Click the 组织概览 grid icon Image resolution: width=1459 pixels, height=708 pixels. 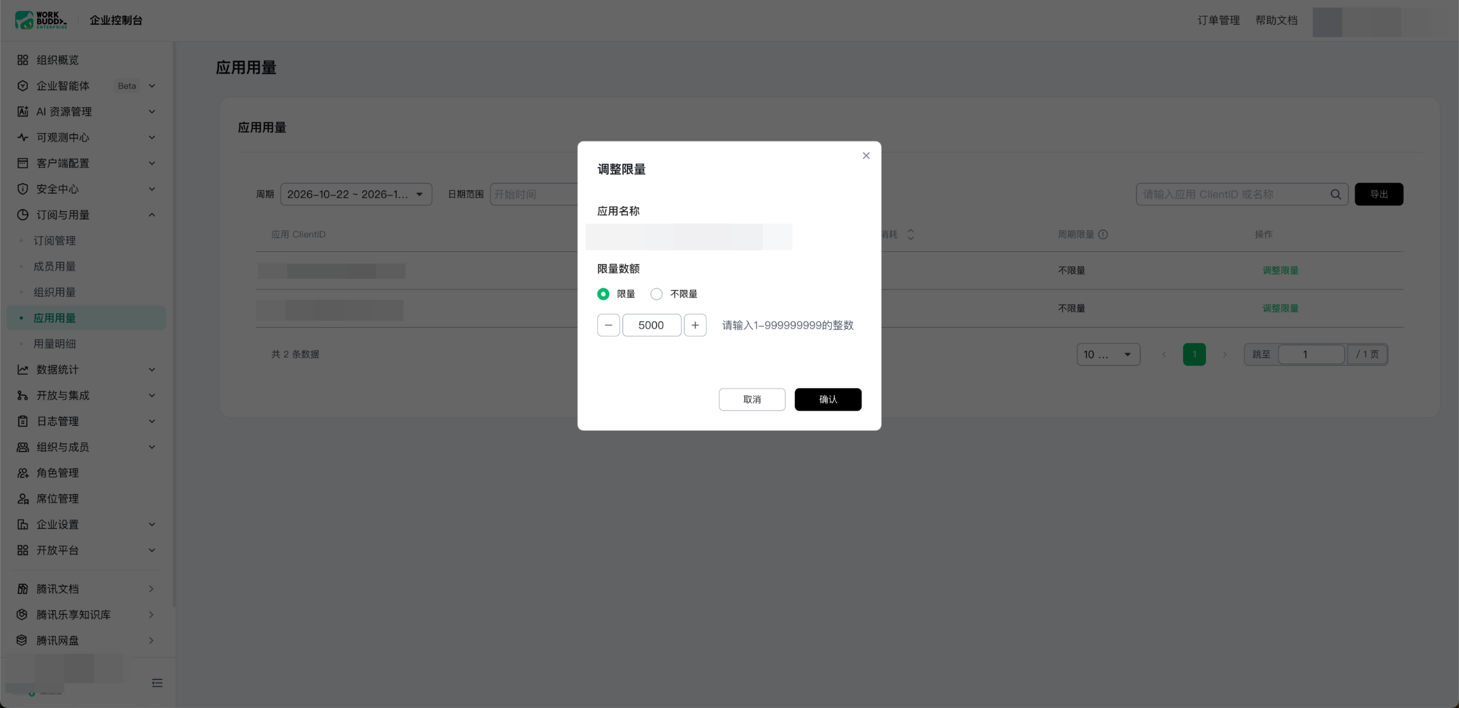[x=23, y=60]
